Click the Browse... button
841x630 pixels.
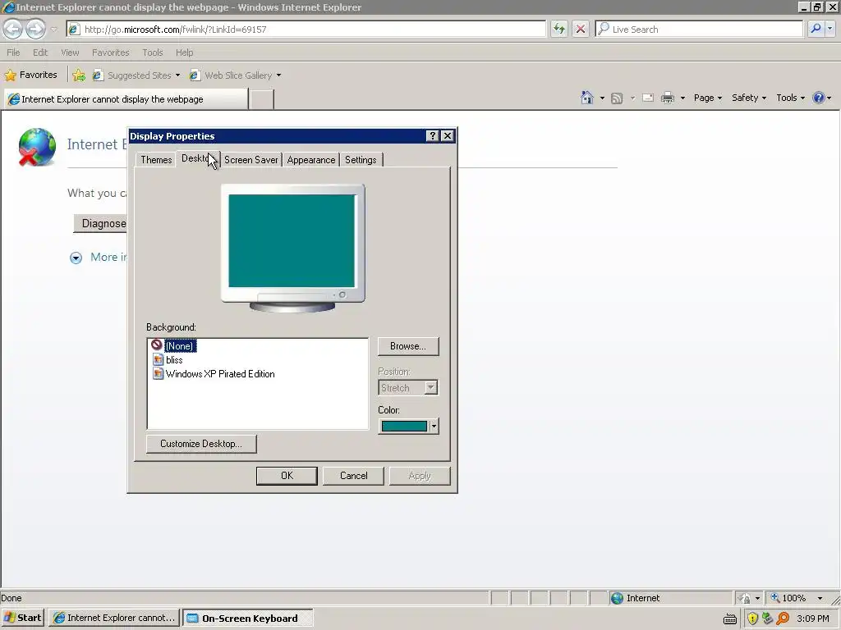point(408,346)
